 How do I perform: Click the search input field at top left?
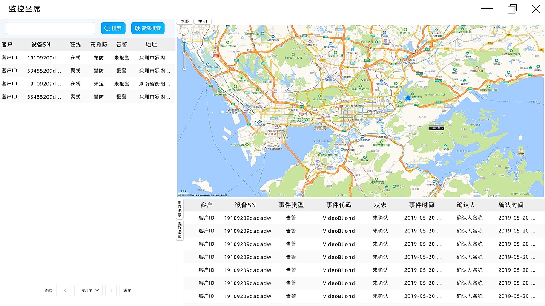50,28
